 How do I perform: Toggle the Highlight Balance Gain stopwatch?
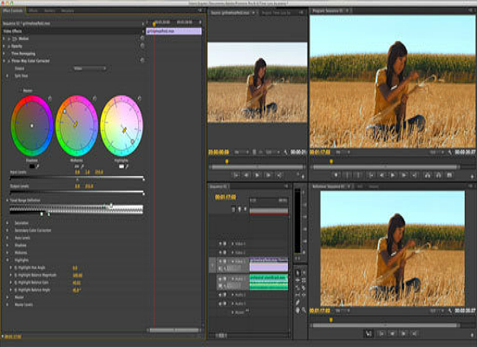(16, 283)
